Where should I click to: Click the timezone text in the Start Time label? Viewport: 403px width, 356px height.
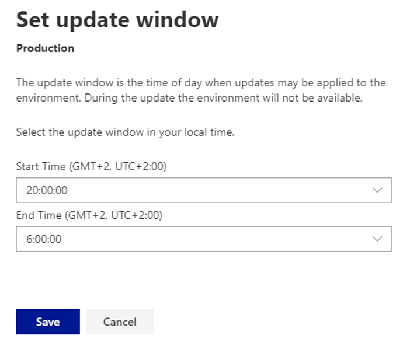(117, 167)
